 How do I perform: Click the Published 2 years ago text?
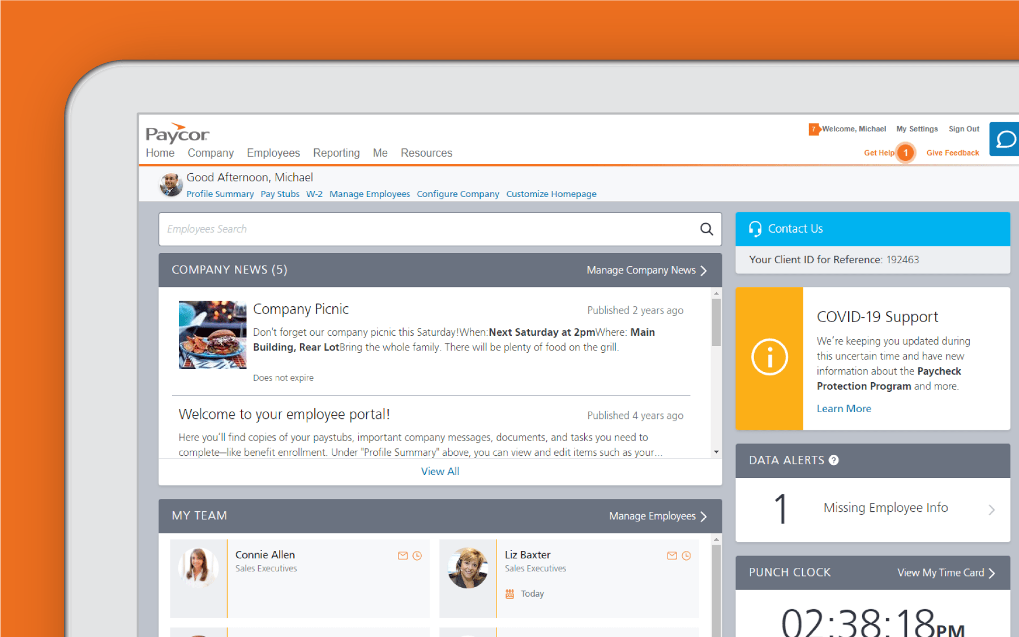(x=635, y=310)
